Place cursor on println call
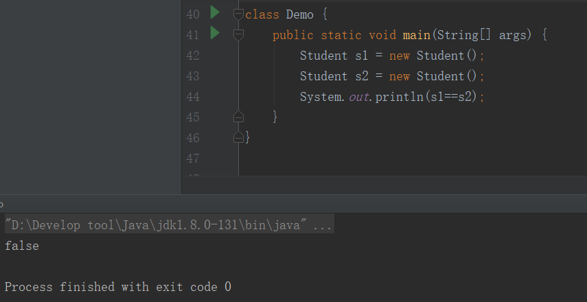This screenshot has width=587, height=302. (399, 97)
